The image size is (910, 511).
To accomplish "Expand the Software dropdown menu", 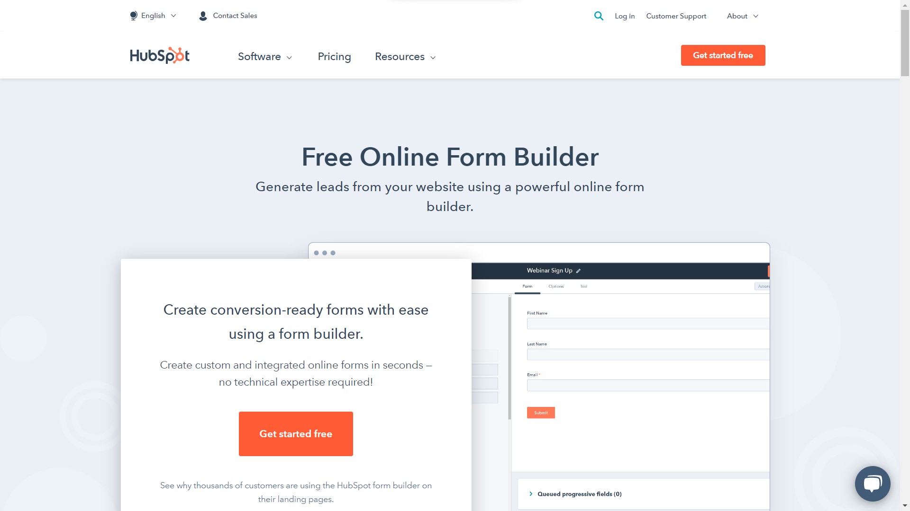I will pos(265,56).
